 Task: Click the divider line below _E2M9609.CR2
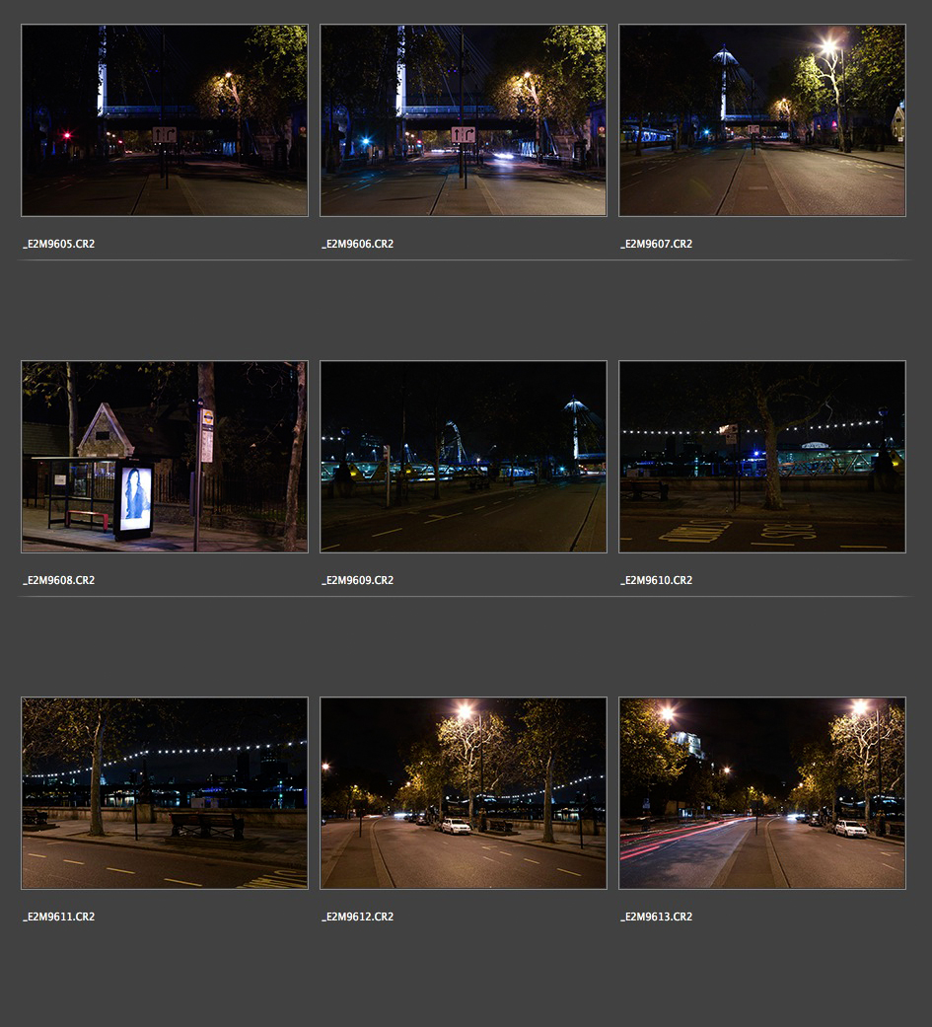(463, 597)
